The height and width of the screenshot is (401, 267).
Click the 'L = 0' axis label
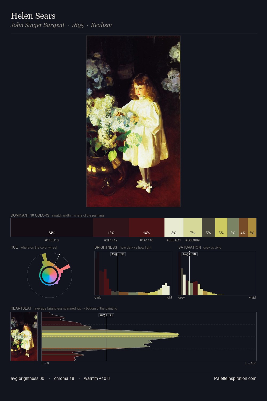coord(45,363)
